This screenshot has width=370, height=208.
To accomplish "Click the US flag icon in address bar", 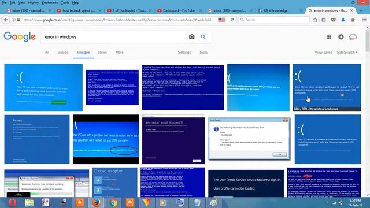I will (x=221, y=20).
